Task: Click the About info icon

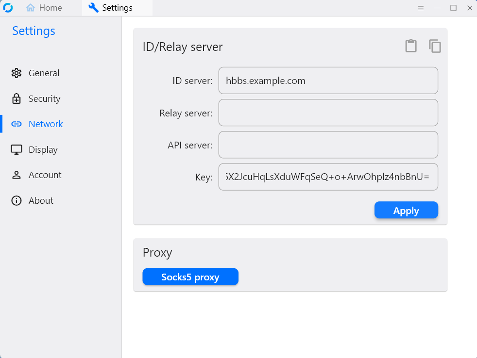Action: click(17, 201)
